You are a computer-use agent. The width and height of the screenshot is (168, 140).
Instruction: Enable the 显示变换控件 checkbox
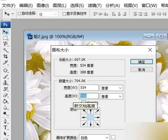[x=64, y=14]
